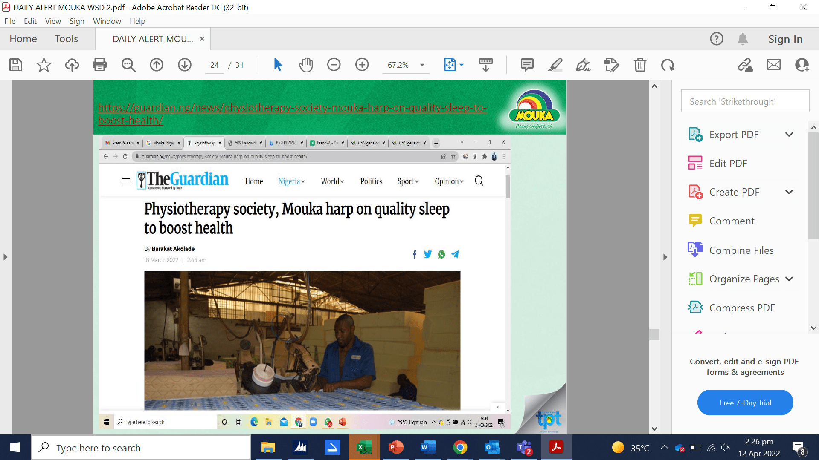Add a sticky note comment
This screenshot has width=819, height=460.
coord(527,65)
